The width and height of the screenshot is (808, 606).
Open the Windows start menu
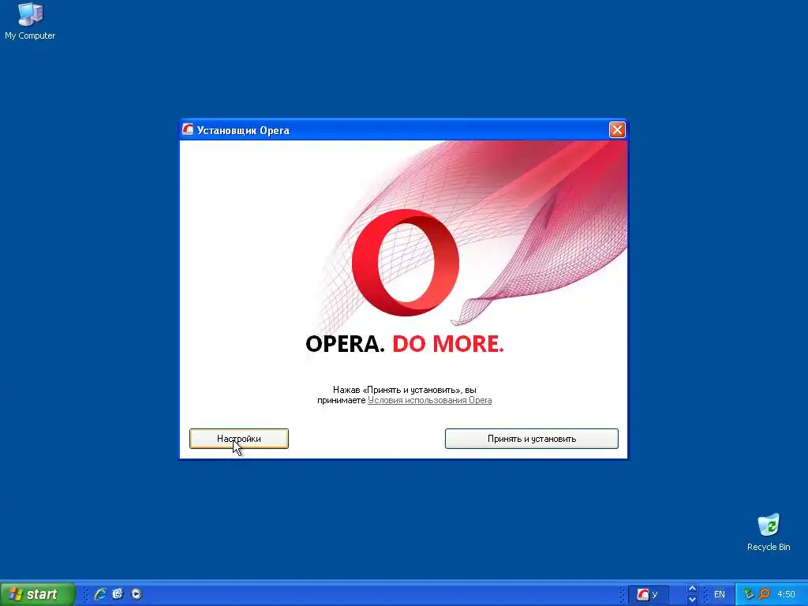[x=38, y=594]
